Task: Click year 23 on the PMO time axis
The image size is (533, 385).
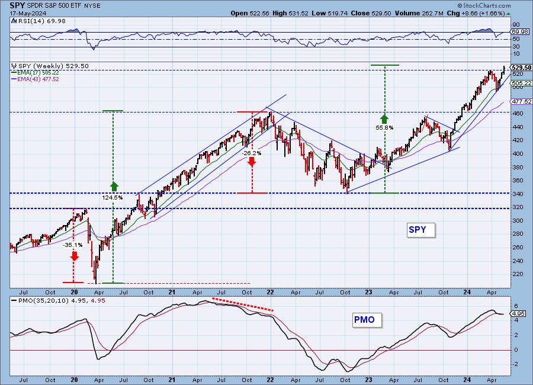Action: (x=368, y=380)
